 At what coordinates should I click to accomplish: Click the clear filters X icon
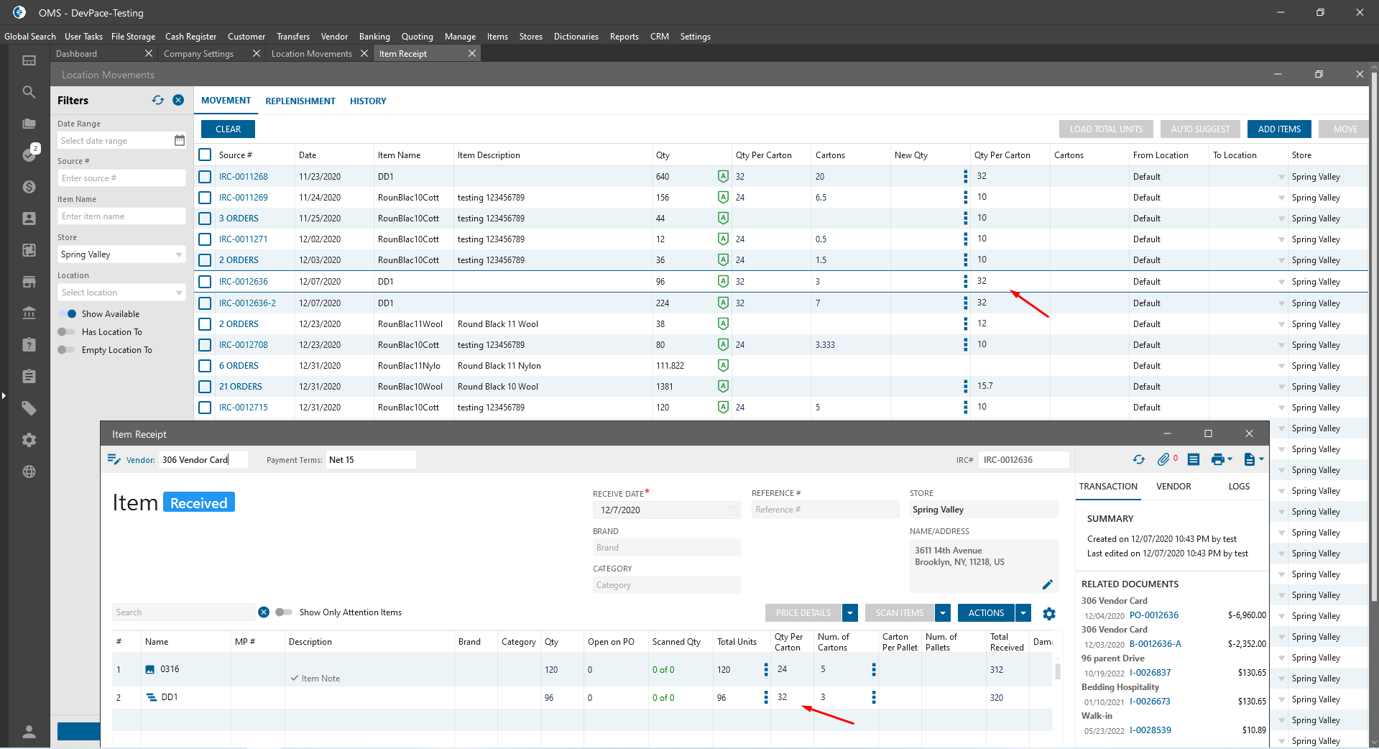178,101
